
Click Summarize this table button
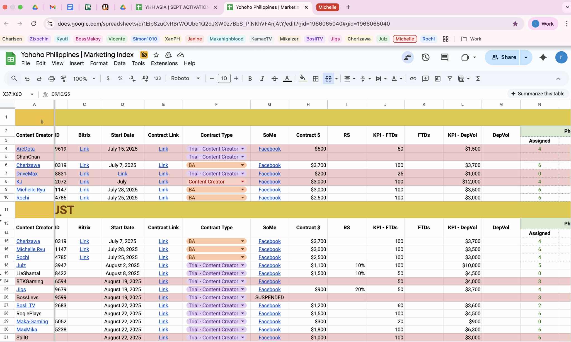538,94
